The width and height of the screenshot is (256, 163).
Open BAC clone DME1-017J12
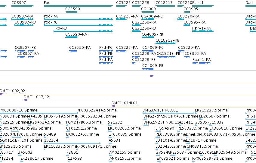pos(36,97)
